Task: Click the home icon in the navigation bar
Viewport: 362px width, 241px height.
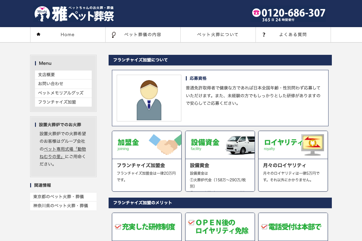Action: (38, 34)
